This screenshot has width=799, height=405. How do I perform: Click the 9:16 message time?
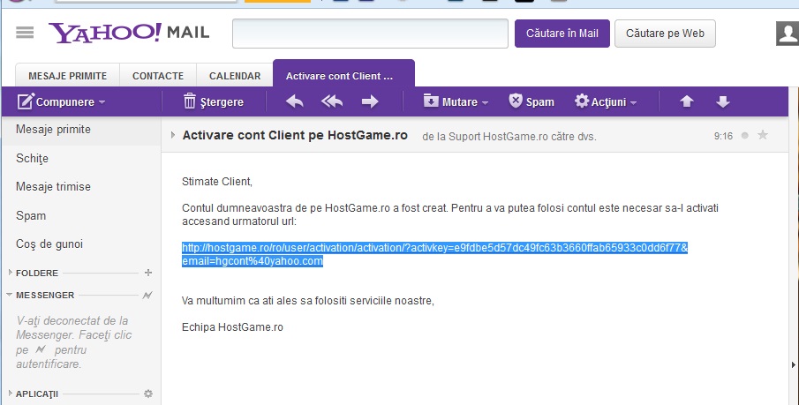click(x=723, y=136)
